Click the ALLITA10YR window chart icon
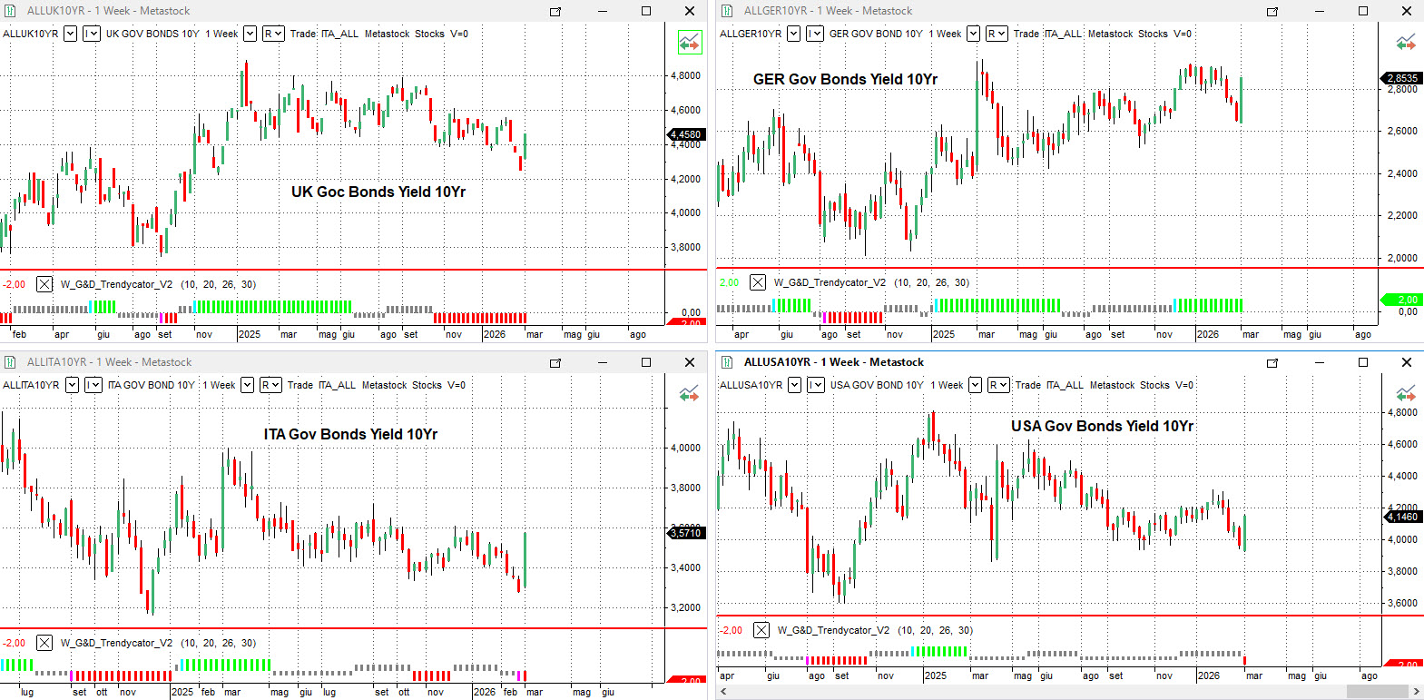1424x700 pixels. pos(11,362)
